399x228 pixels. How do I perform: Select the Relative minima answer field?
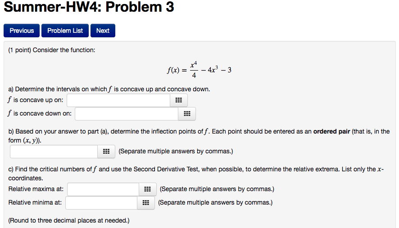(x=101, y=202)
